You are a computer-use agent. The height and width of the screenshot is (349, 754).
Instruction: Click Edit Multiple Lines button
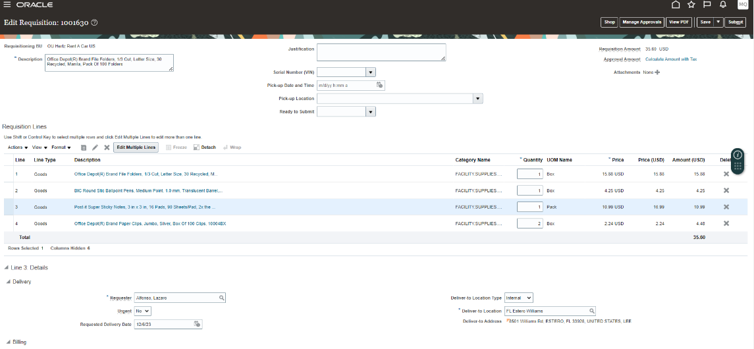point(136,148)
